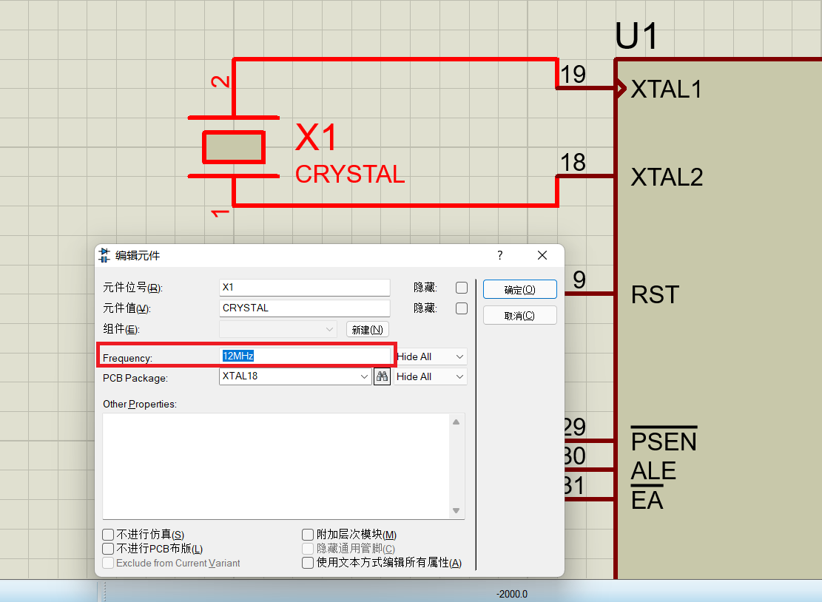This screenshot has height=602, width=822.
Task: Select the crystal X1 symbol in schematic
Action: [x=233, y=147]
